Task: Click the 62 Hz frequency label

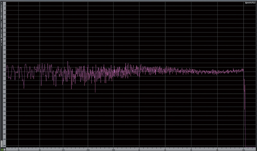Action: (x=40, y=150)
